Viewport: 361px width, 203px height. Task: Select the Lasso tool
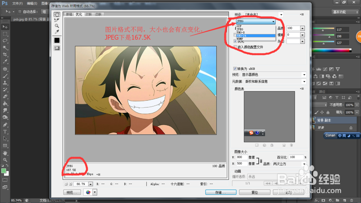tap(5, 41)
